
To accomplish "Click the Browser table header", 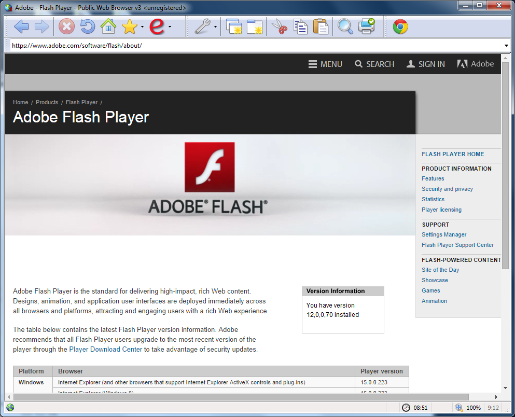I will (204, 371).
